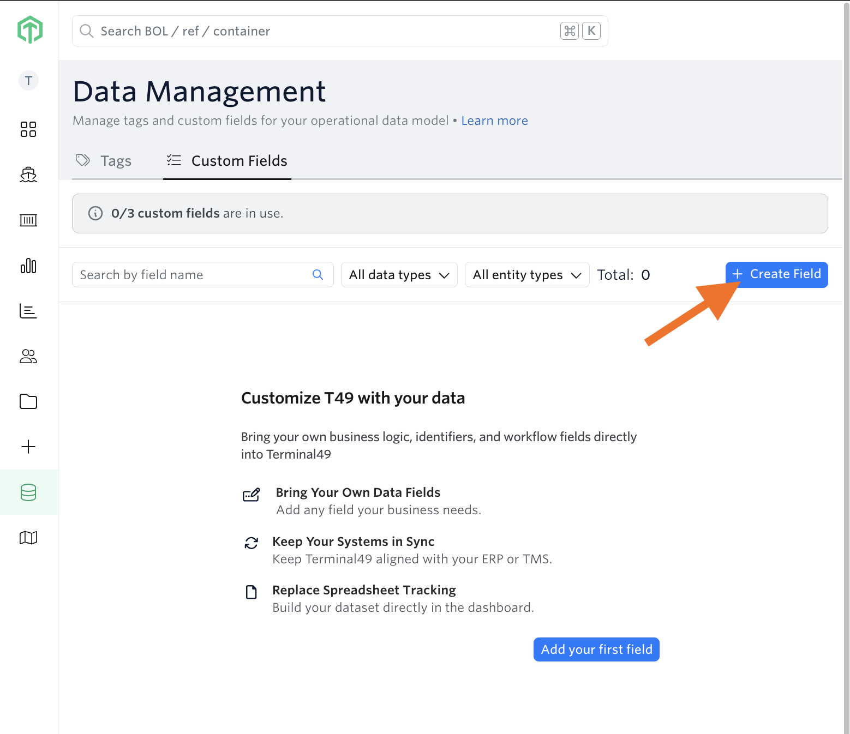Viewport: 850px width, 734px height.
Task: Click the plus icon in sidebar
Action: pos(28,447)
